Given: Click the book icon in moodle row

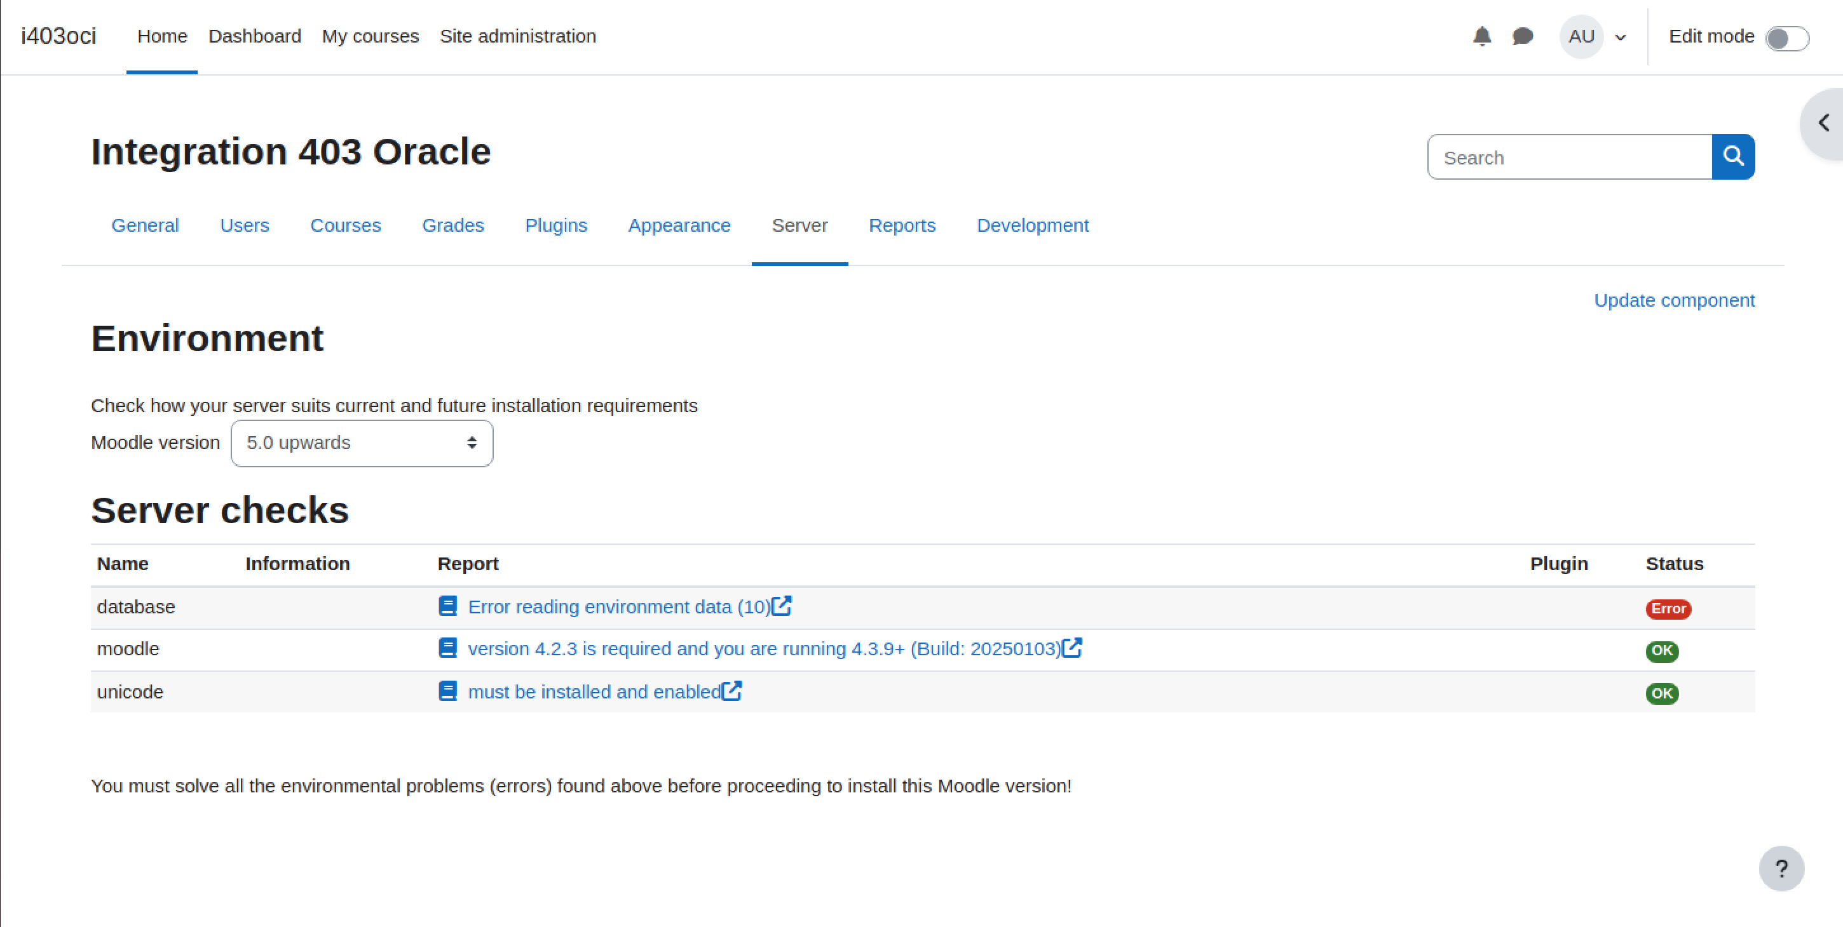Looking at the screenshot, I should pyautogui.click(x=448, y=648).
